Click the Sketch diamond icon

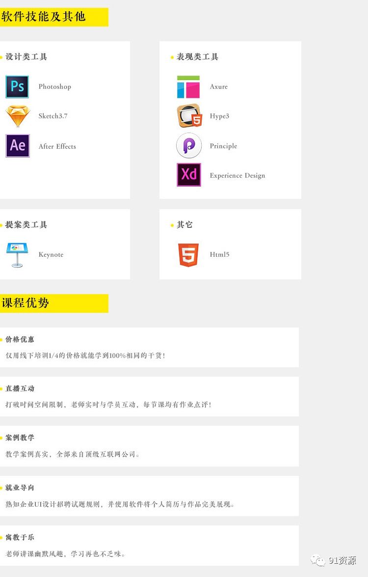[x=18, y=116]
